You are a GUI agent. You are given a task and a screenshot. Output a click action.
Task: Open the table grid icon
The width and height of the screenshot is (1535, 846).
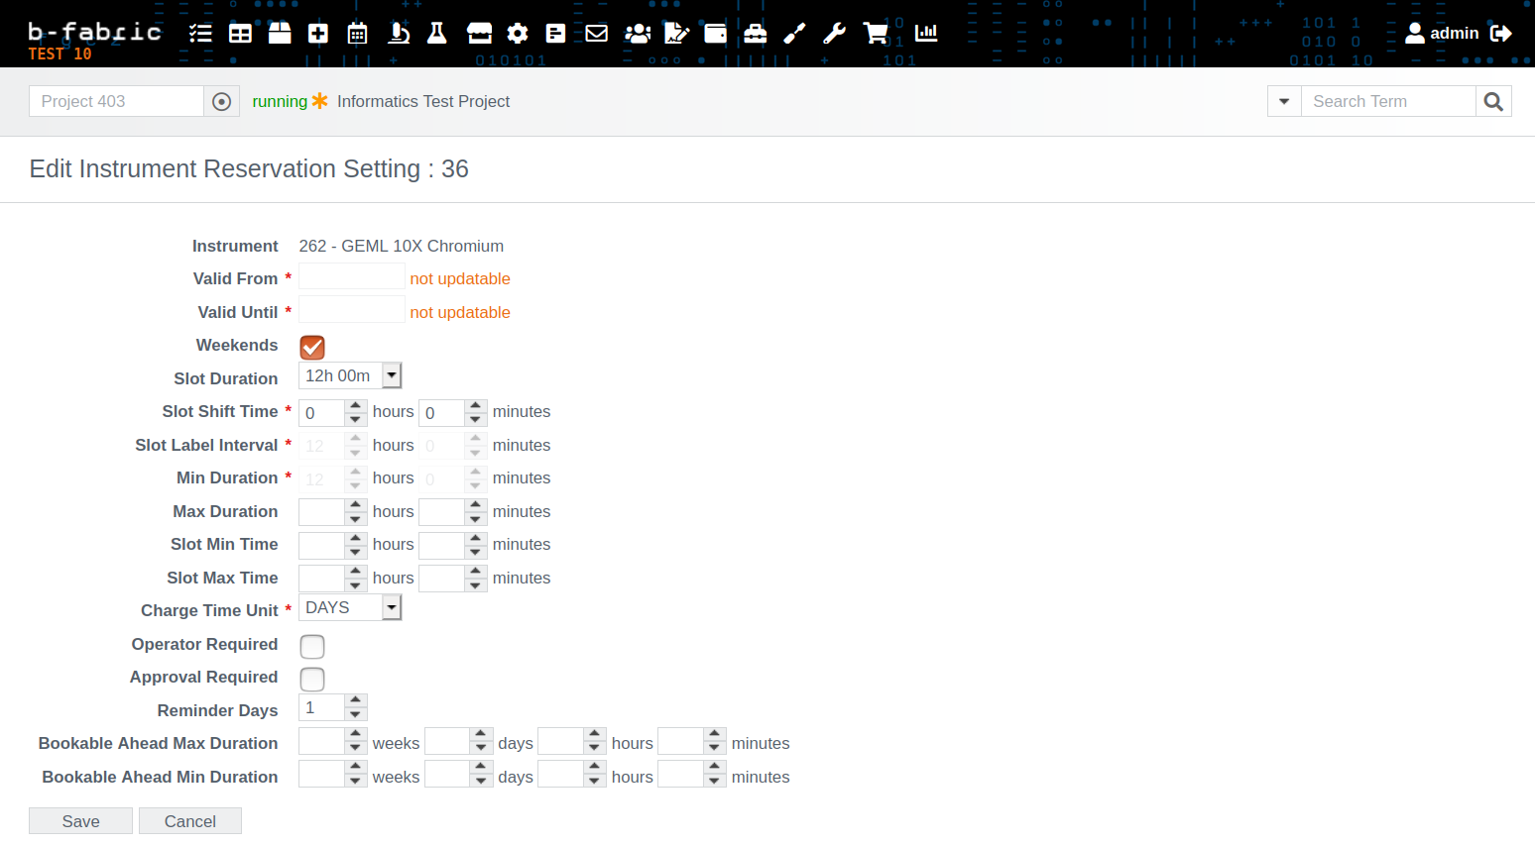click(x=240, y=34)
